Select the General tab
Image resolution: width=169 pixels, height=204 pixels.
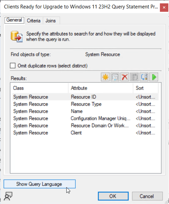point(14,20)
